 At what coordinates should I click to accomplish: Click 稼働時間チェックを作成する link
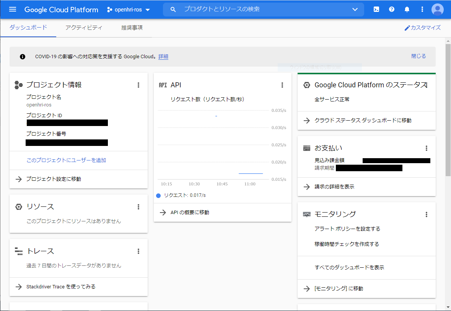(x=347, y=244)
